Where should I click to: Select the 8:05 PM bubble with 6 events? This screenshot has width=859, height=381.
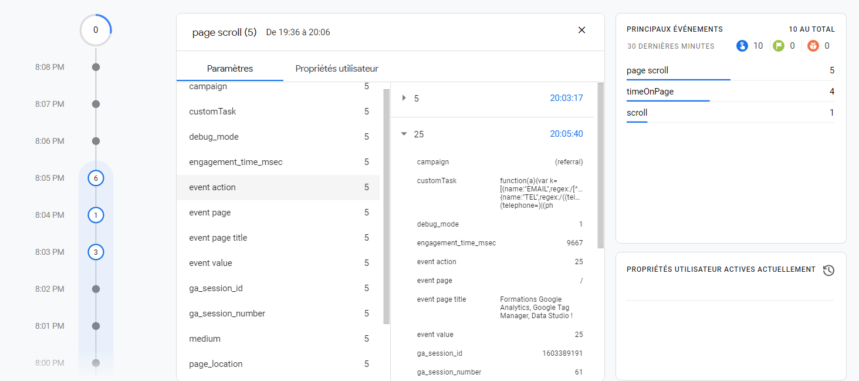click(x=96, y=178)
